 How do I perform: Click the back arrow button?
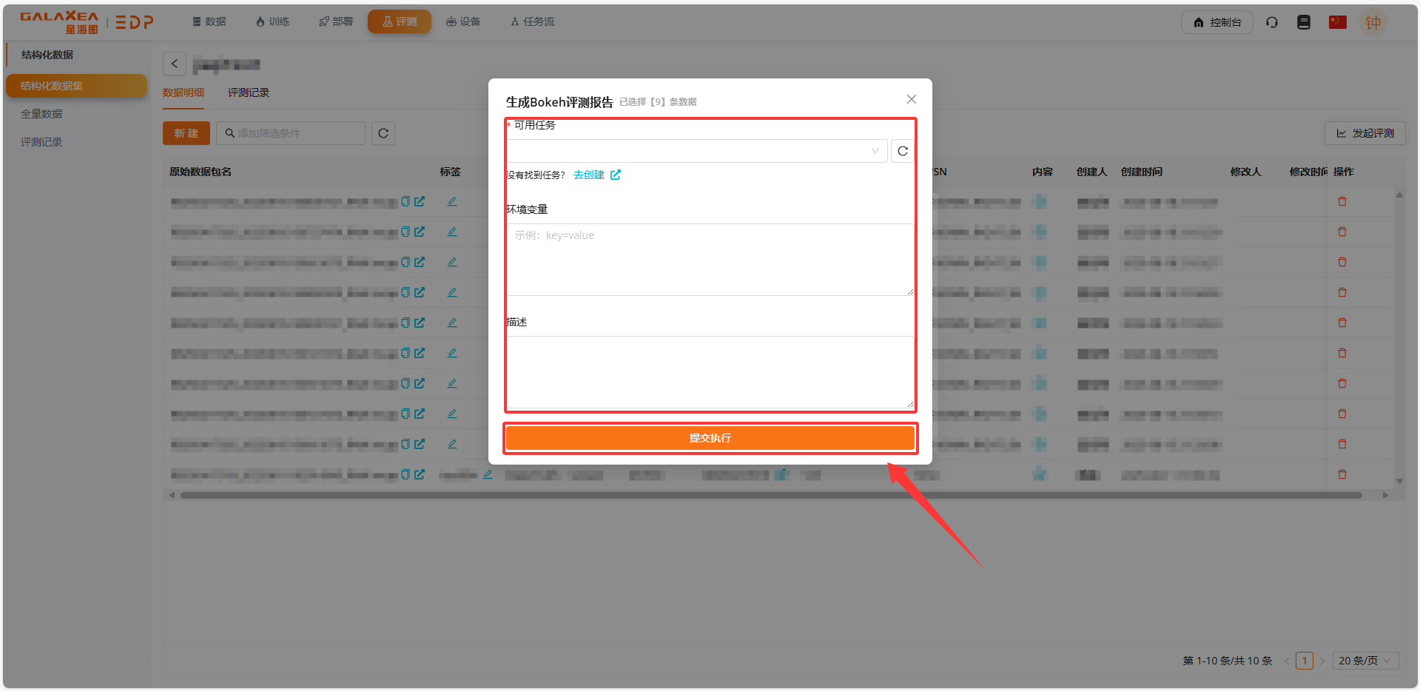coord(175,64)
